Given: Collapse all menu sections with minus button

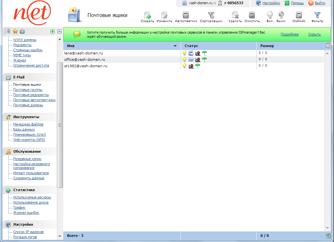Looking at the screenshot, I should click(x=59, y=31).
